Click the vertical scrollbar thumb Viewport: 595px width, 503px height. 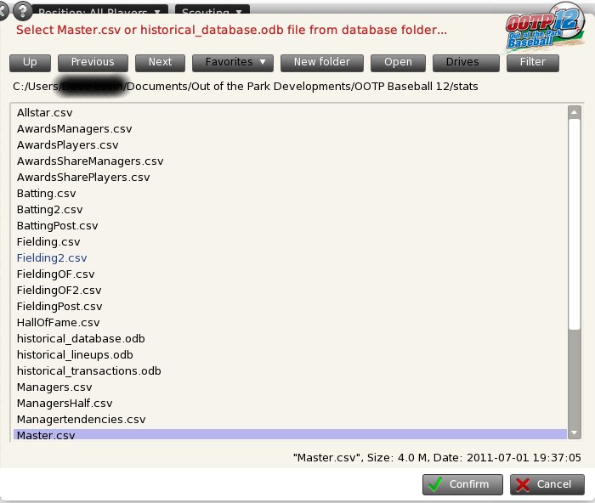pos(574,224)
